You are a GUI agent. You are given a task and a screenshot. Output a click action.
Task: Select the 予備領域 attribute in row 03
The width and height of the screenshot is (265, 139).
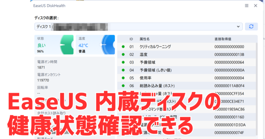tap(147, 62)
